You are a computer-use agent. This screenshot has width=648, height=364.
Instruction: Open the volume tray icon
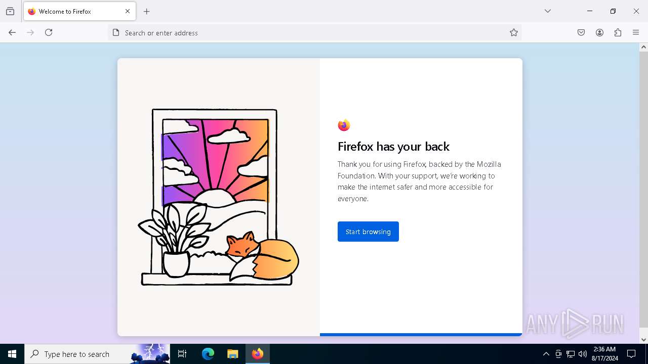click(x=583, y=354)
